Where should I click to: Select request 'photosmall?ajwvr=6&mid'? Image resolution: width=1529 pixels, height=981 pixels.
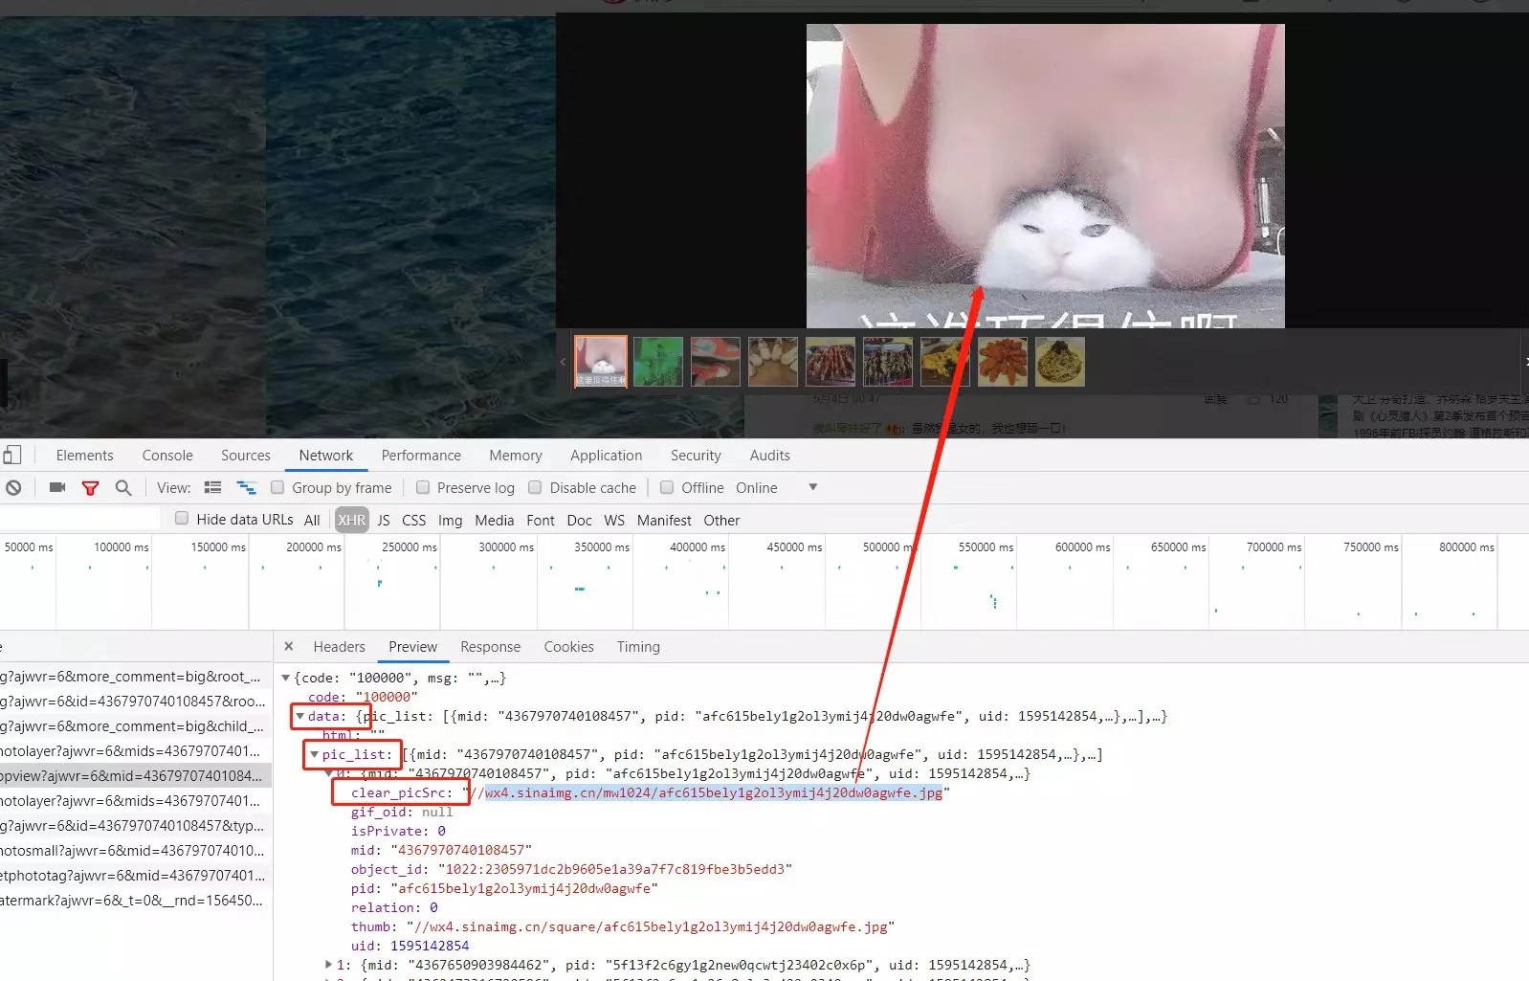coord(136,851)
